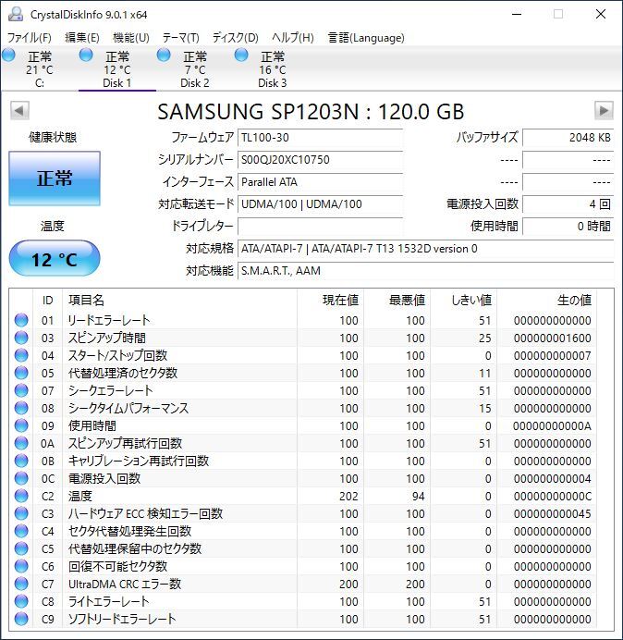Click status orb for 0C 電源投入回数
The image size is (623, 640).
[21, 478]
